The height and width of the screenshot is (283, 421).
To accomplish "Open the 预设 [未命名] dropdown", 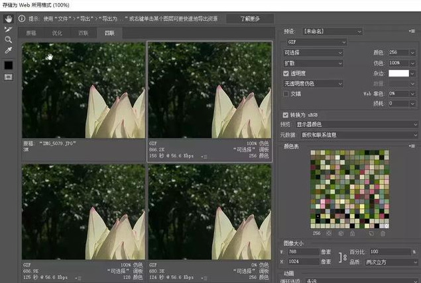I will click(x=332, y=31).
